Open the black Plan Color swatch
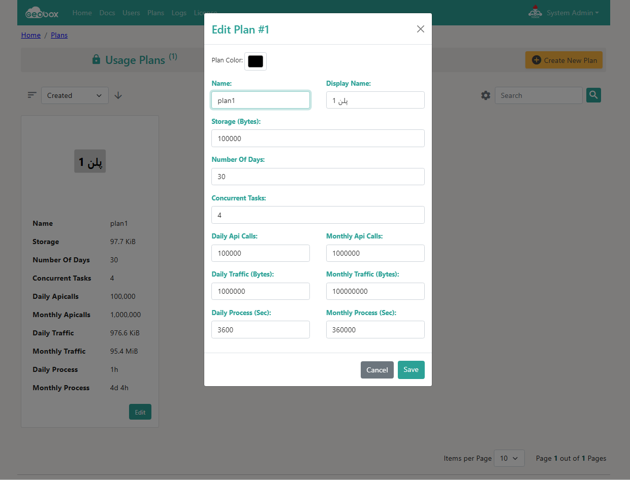This screenshot has height=480, width=630. point(256,61)
